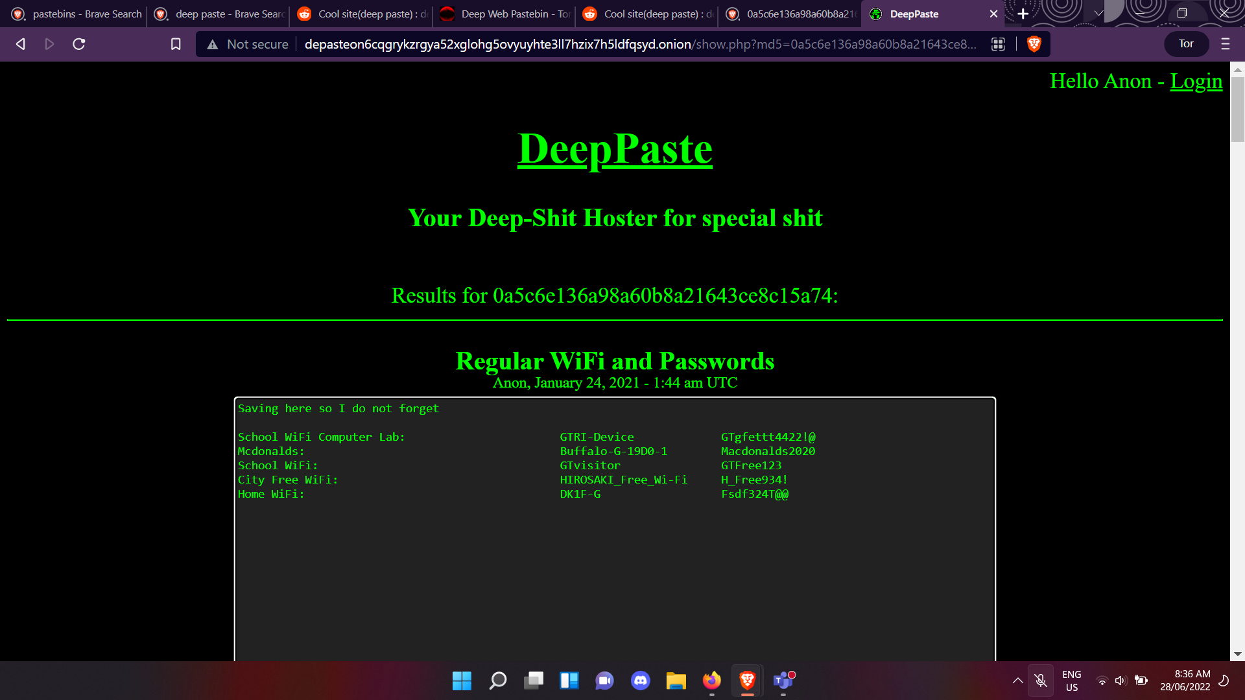The image size is (1245, 700).
Task: Open the ENG US language switcher
Action: point(1072,681)
